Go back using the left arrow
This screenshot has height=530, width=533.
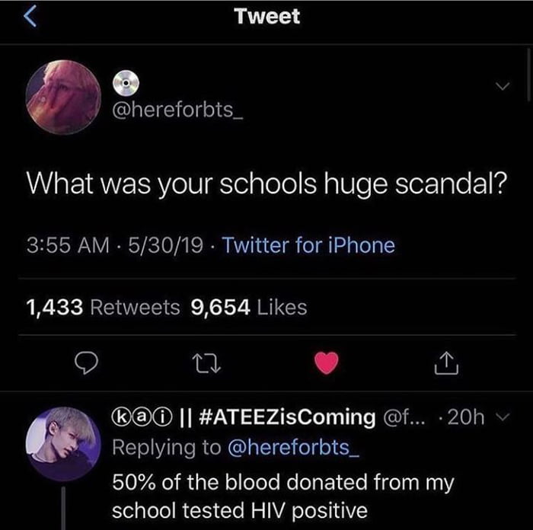[30, 16]
